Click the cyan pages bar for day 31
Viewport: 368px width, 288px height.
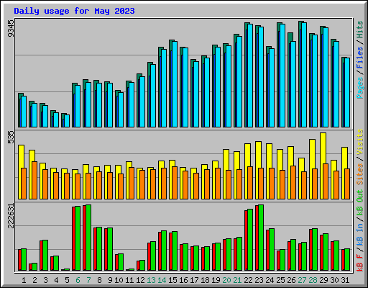pyautogui.click(x=347, y=93)
